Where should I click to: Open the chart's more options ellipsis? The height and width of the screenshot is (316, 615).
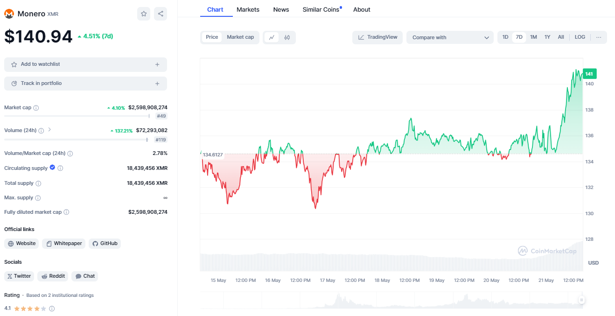599,37
